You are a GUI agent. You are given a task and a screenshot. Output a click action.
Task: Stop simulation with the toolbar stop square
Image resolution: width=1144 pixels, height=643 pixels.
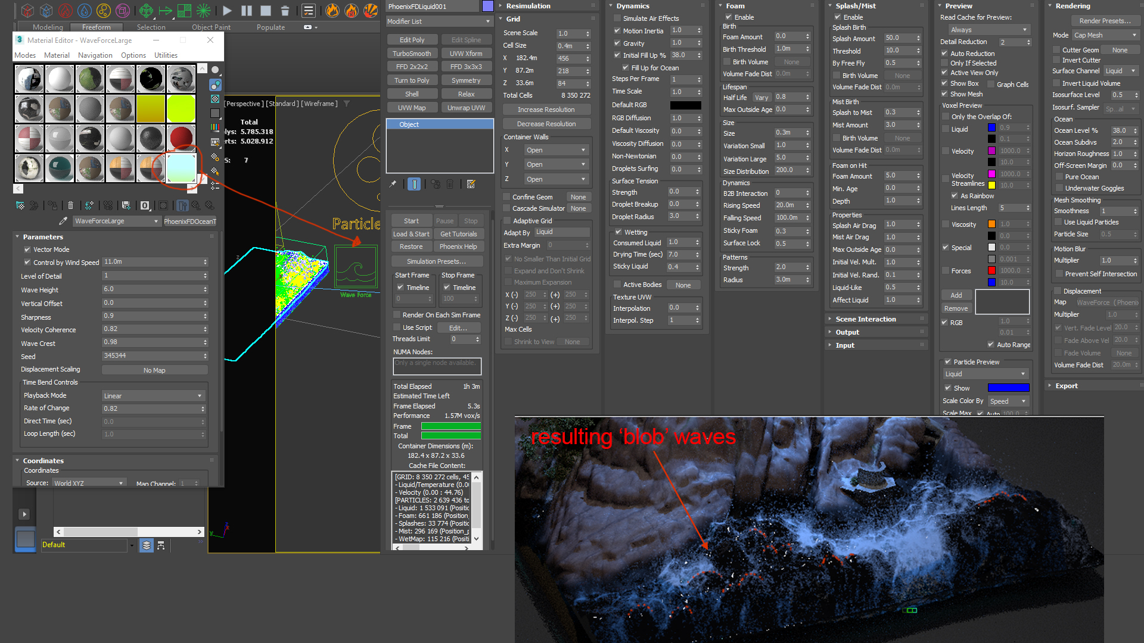coord(266,10)
